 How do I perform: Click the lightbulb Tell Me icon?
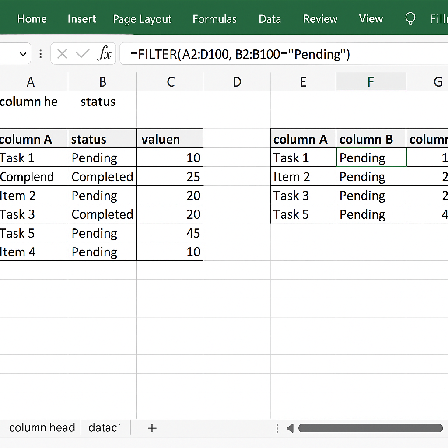pyautogui.click(x=410, y=18)
